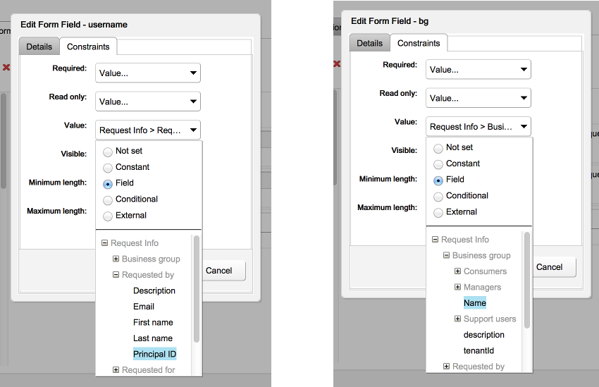
Task: Open the Value dropdown showing Request Info > Busi...
Action: pyautogui.click(x=478, y=127)
